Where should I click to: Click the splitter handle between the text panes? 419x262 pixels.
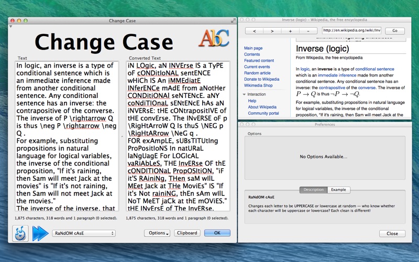[x=122, y=136]
